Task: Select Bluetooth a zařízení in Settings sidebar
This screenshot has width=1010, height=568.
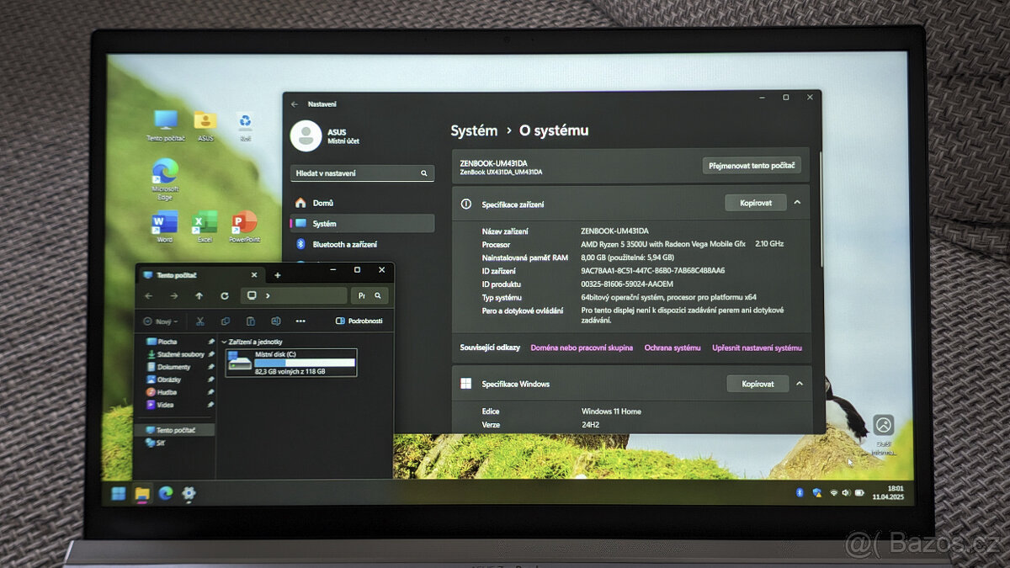Action: (x=344, y=244)
